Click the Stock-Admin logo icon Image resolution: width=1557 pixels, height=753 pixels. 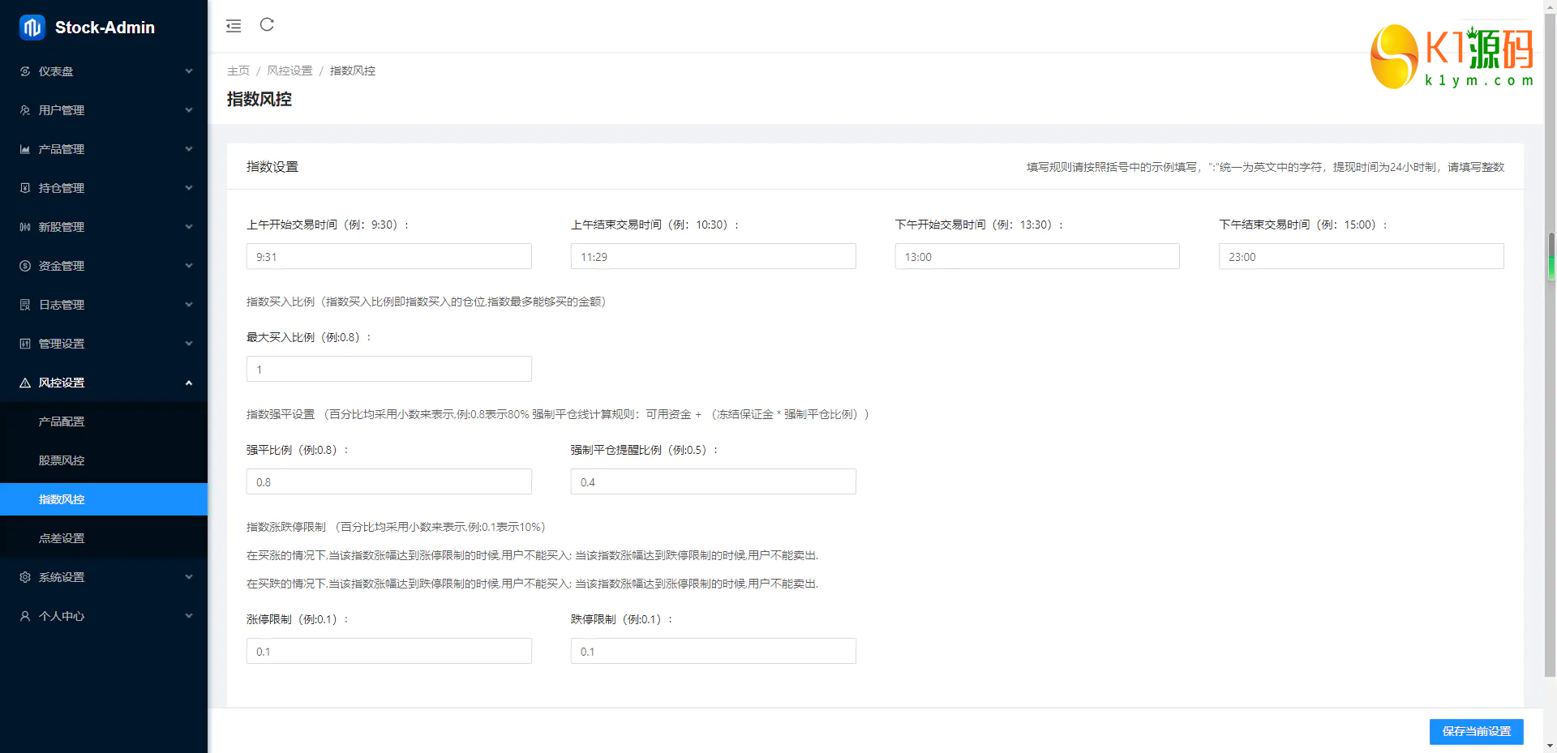coord(32,28)
